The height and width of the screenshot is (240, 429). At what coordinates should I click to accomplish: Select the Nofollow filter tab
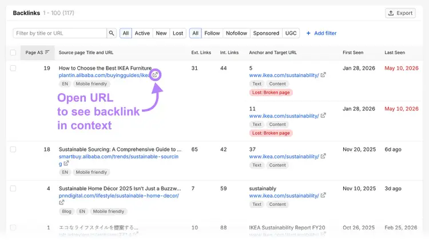coord(236,33)
